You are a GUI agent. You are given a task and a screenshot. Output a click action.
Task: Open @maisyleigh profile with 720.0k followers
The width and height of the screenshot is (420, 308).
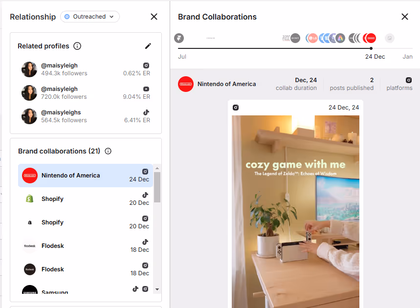(x=86, y=93)
